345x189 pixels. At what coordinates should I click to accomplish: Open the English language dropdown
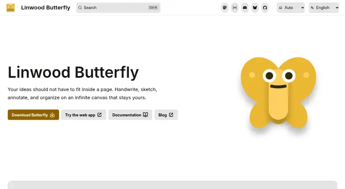(x=324, y=8)
